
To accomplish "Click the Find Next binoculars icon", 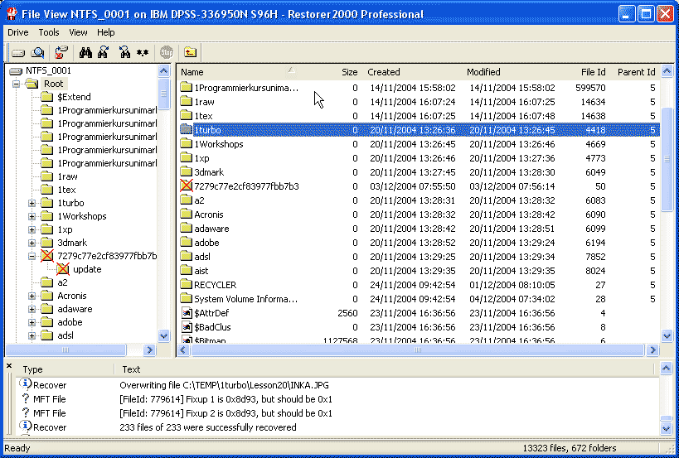I will coord(104,53).
